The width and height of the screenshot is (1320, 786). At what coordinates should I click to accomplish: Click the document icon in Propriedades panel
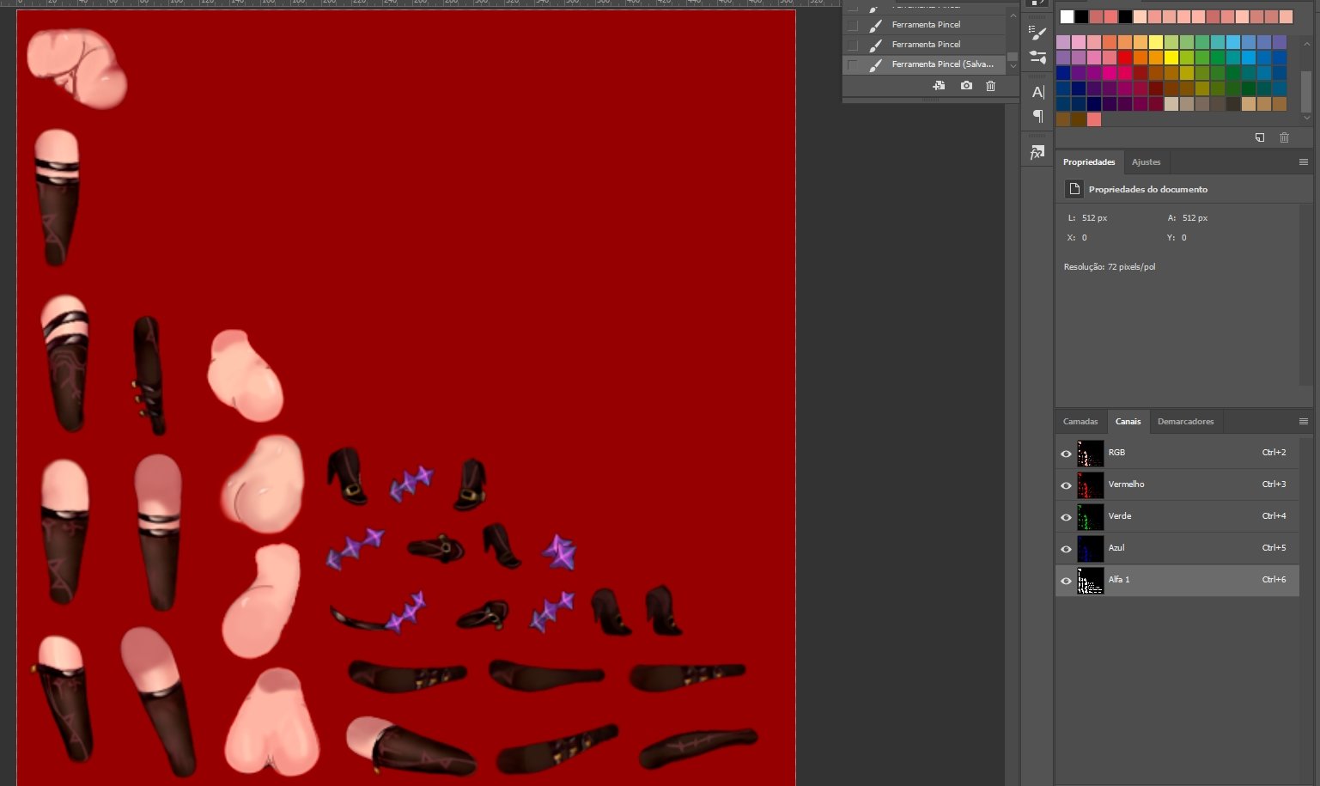pos(1074,189)
